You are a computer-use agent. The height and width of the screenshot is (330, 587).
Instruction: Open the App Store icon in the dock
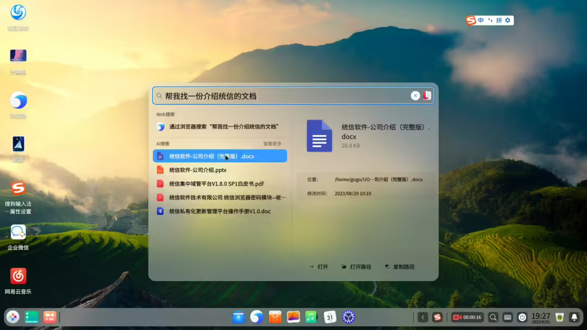274,317
